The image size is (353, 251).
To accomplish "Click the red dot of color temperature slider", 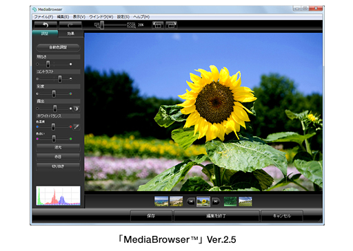I will [x=71, y=127].
